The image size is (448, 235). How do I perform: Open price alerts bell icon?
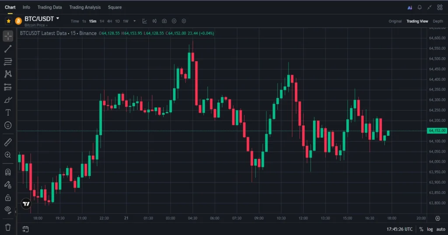[x=420, y=7]
